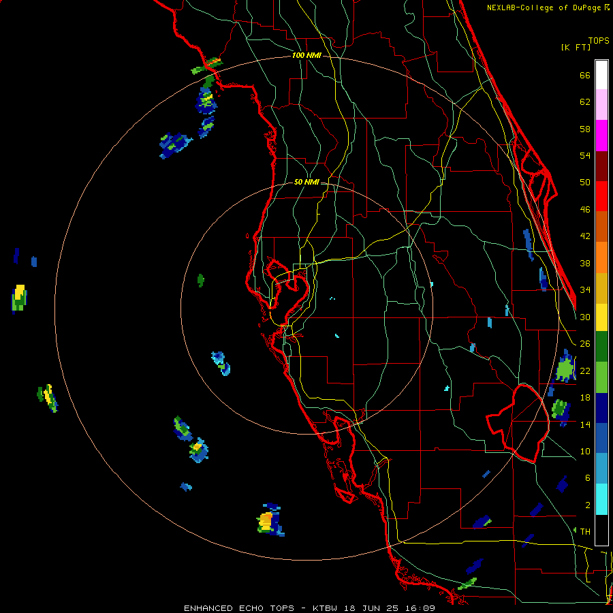The image size is (613, 613).
Task: Click the 66 value on the legend
Action: click(x=585, y=75)
